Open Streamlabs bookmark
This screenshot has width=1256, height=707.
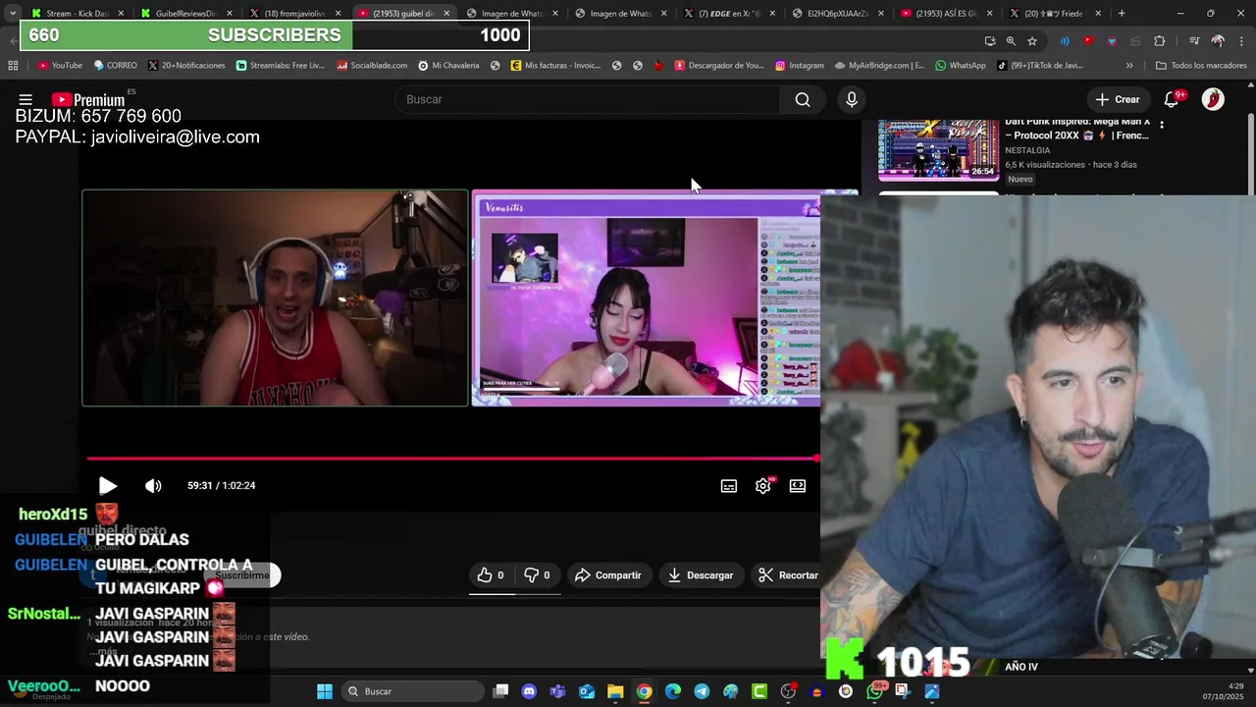pos(281,66)
